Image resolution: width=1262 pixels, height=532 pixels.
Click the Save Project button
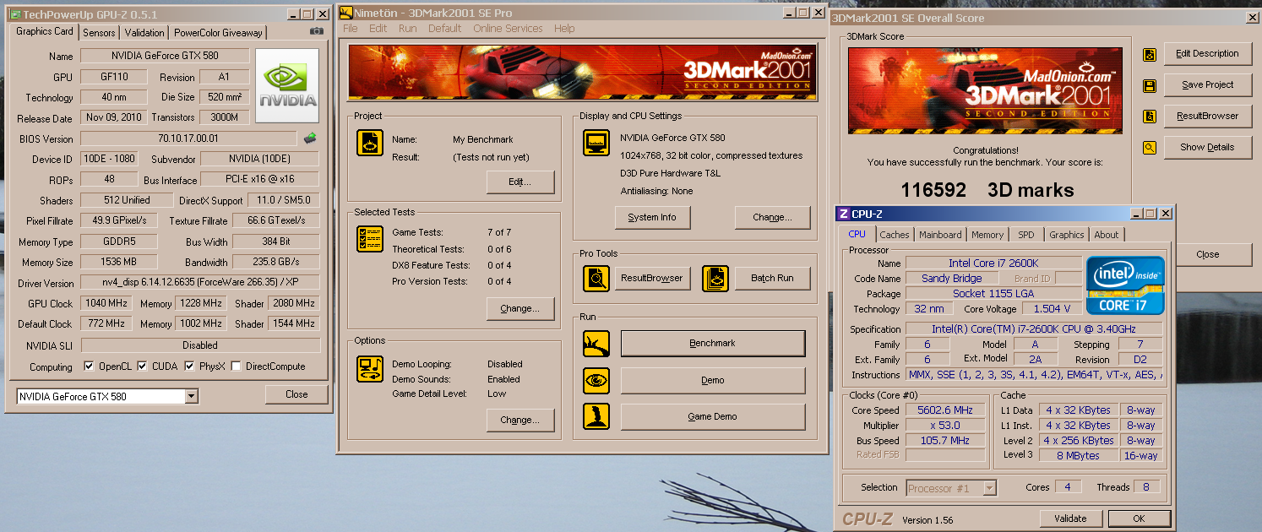pyautogui.click(x=1207, y=84)
